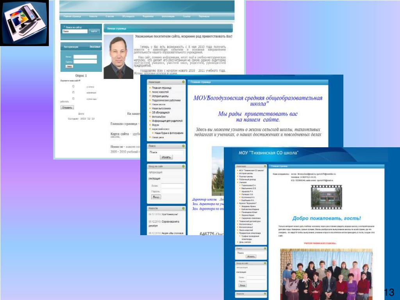Screen dimensions: 400x300
Task: Collapse the 'Вход на сайт' panel on Тихвинская site
Action: click(x=265, y=263)
